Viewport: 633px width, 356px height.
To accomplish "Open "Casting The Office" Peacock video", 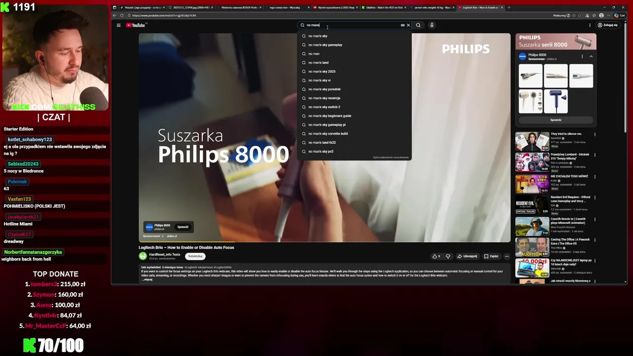I will (532, 247).
